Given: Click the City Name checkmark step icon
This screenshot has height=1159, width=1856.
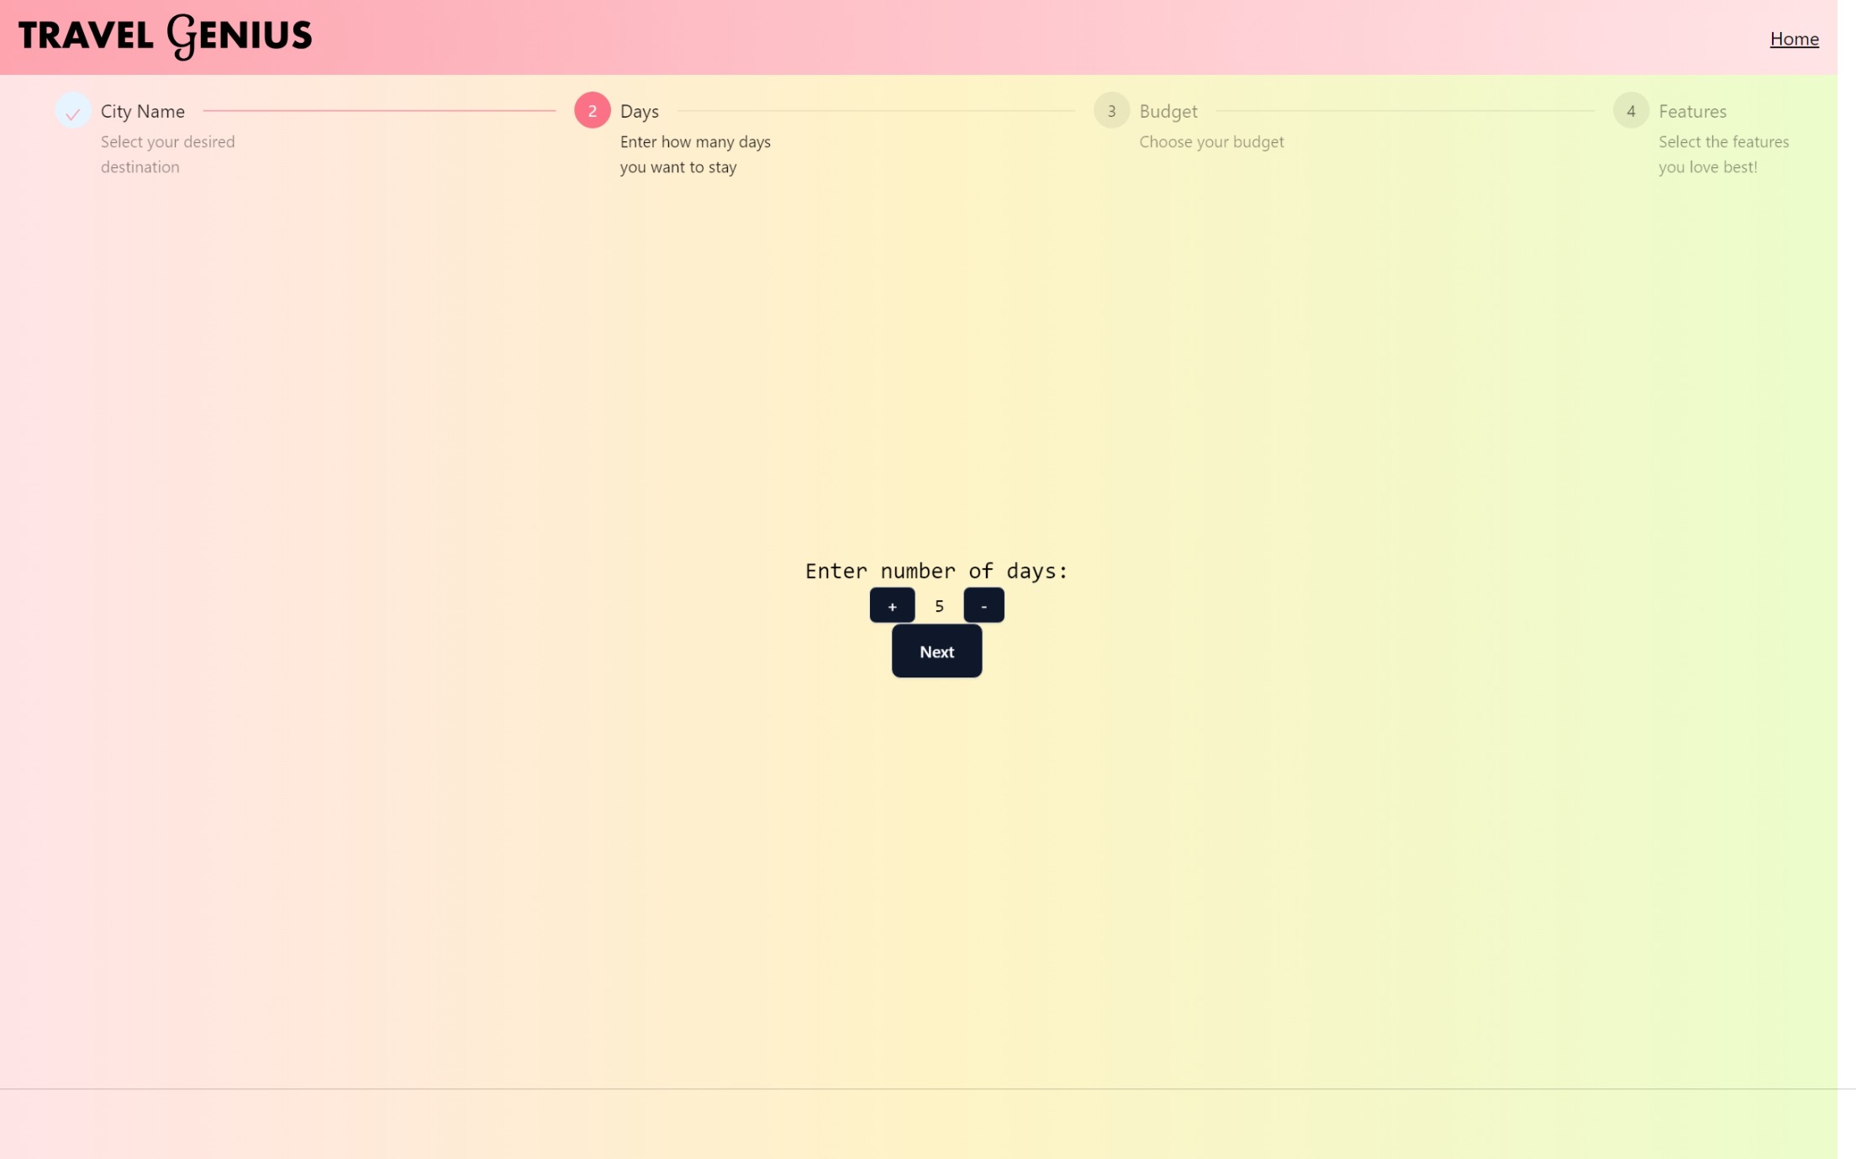Looking at the screenshot, I should click(73, 111).
